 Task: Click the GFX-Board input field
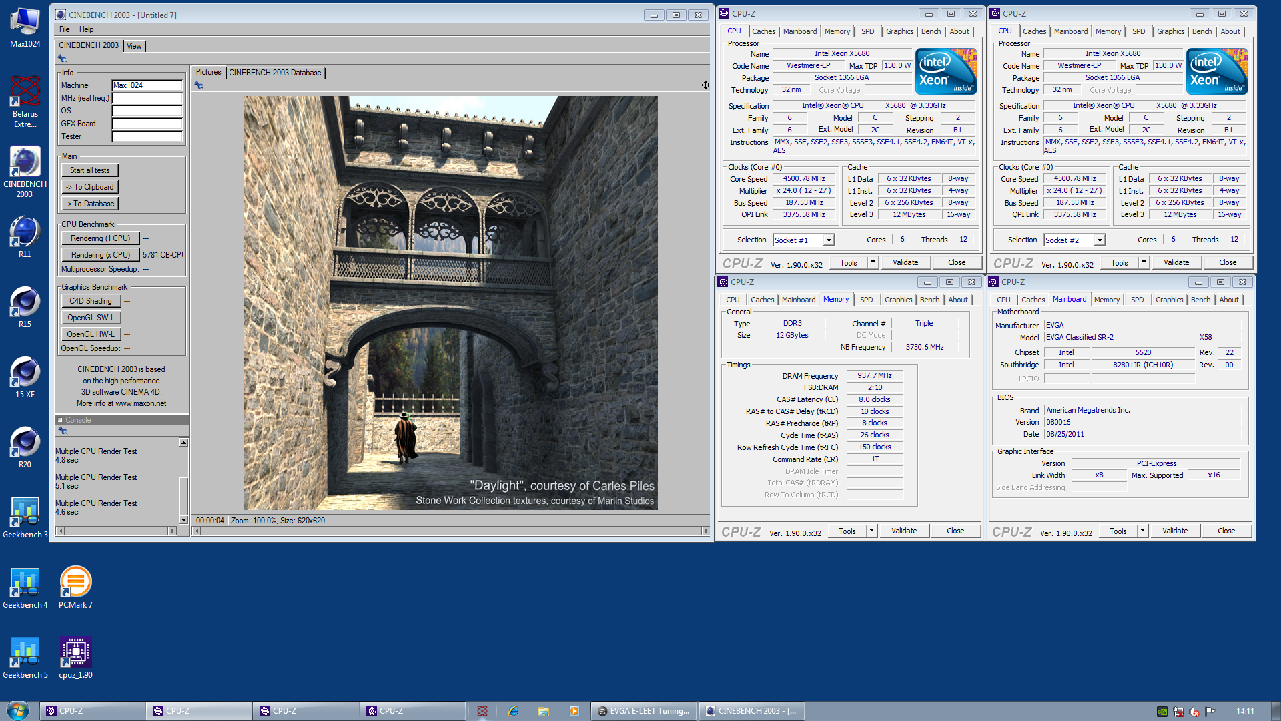tap(147, 124)
